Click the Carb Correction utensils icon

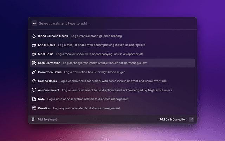34,63
